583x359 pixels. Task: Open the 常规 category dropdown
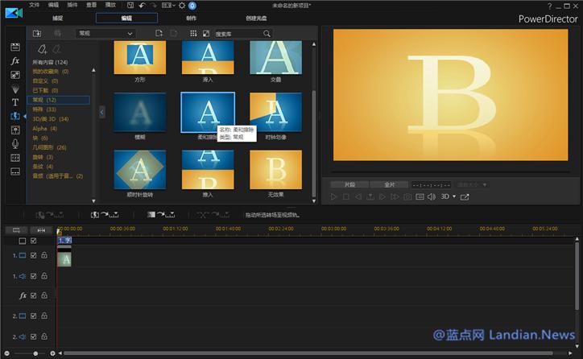(x=105, y=34)
